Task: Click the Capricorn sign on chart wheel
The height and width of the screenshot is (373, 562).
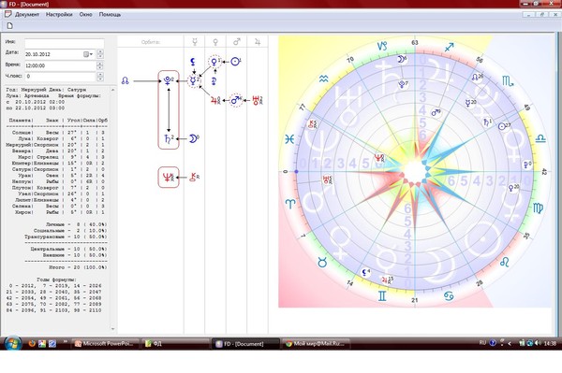Action: coord(382,46)
